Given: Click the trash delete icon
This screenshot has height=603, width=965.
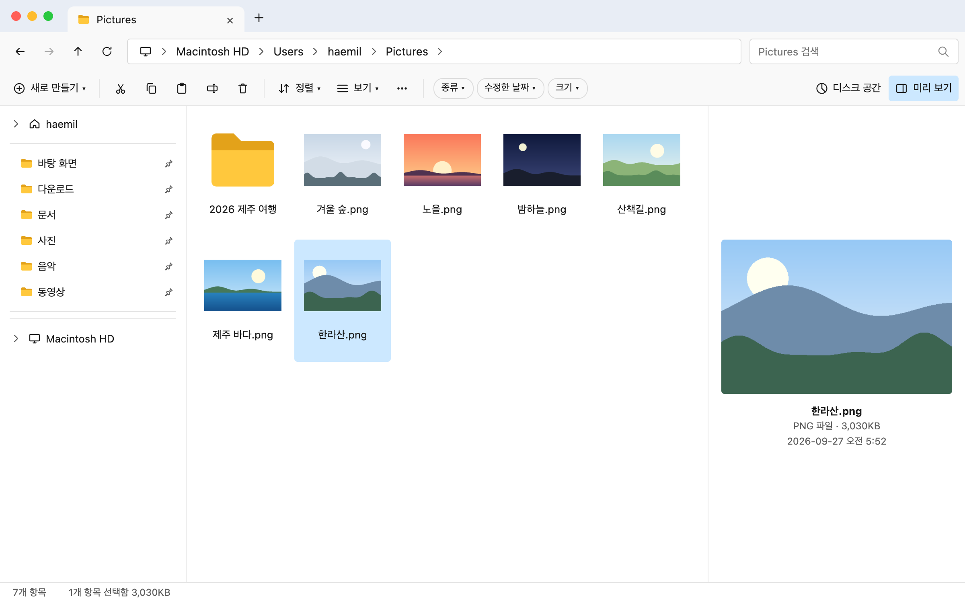Looking at the screenshot, I should point(242,88).
